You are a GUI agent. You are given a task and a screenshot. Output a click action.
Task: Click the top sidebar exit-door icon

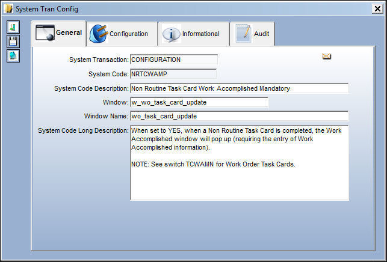13,27
